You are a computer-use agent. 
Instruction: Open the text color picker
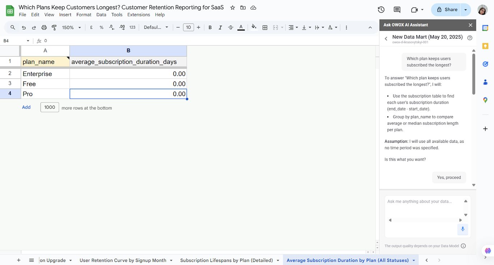(241, 27)
